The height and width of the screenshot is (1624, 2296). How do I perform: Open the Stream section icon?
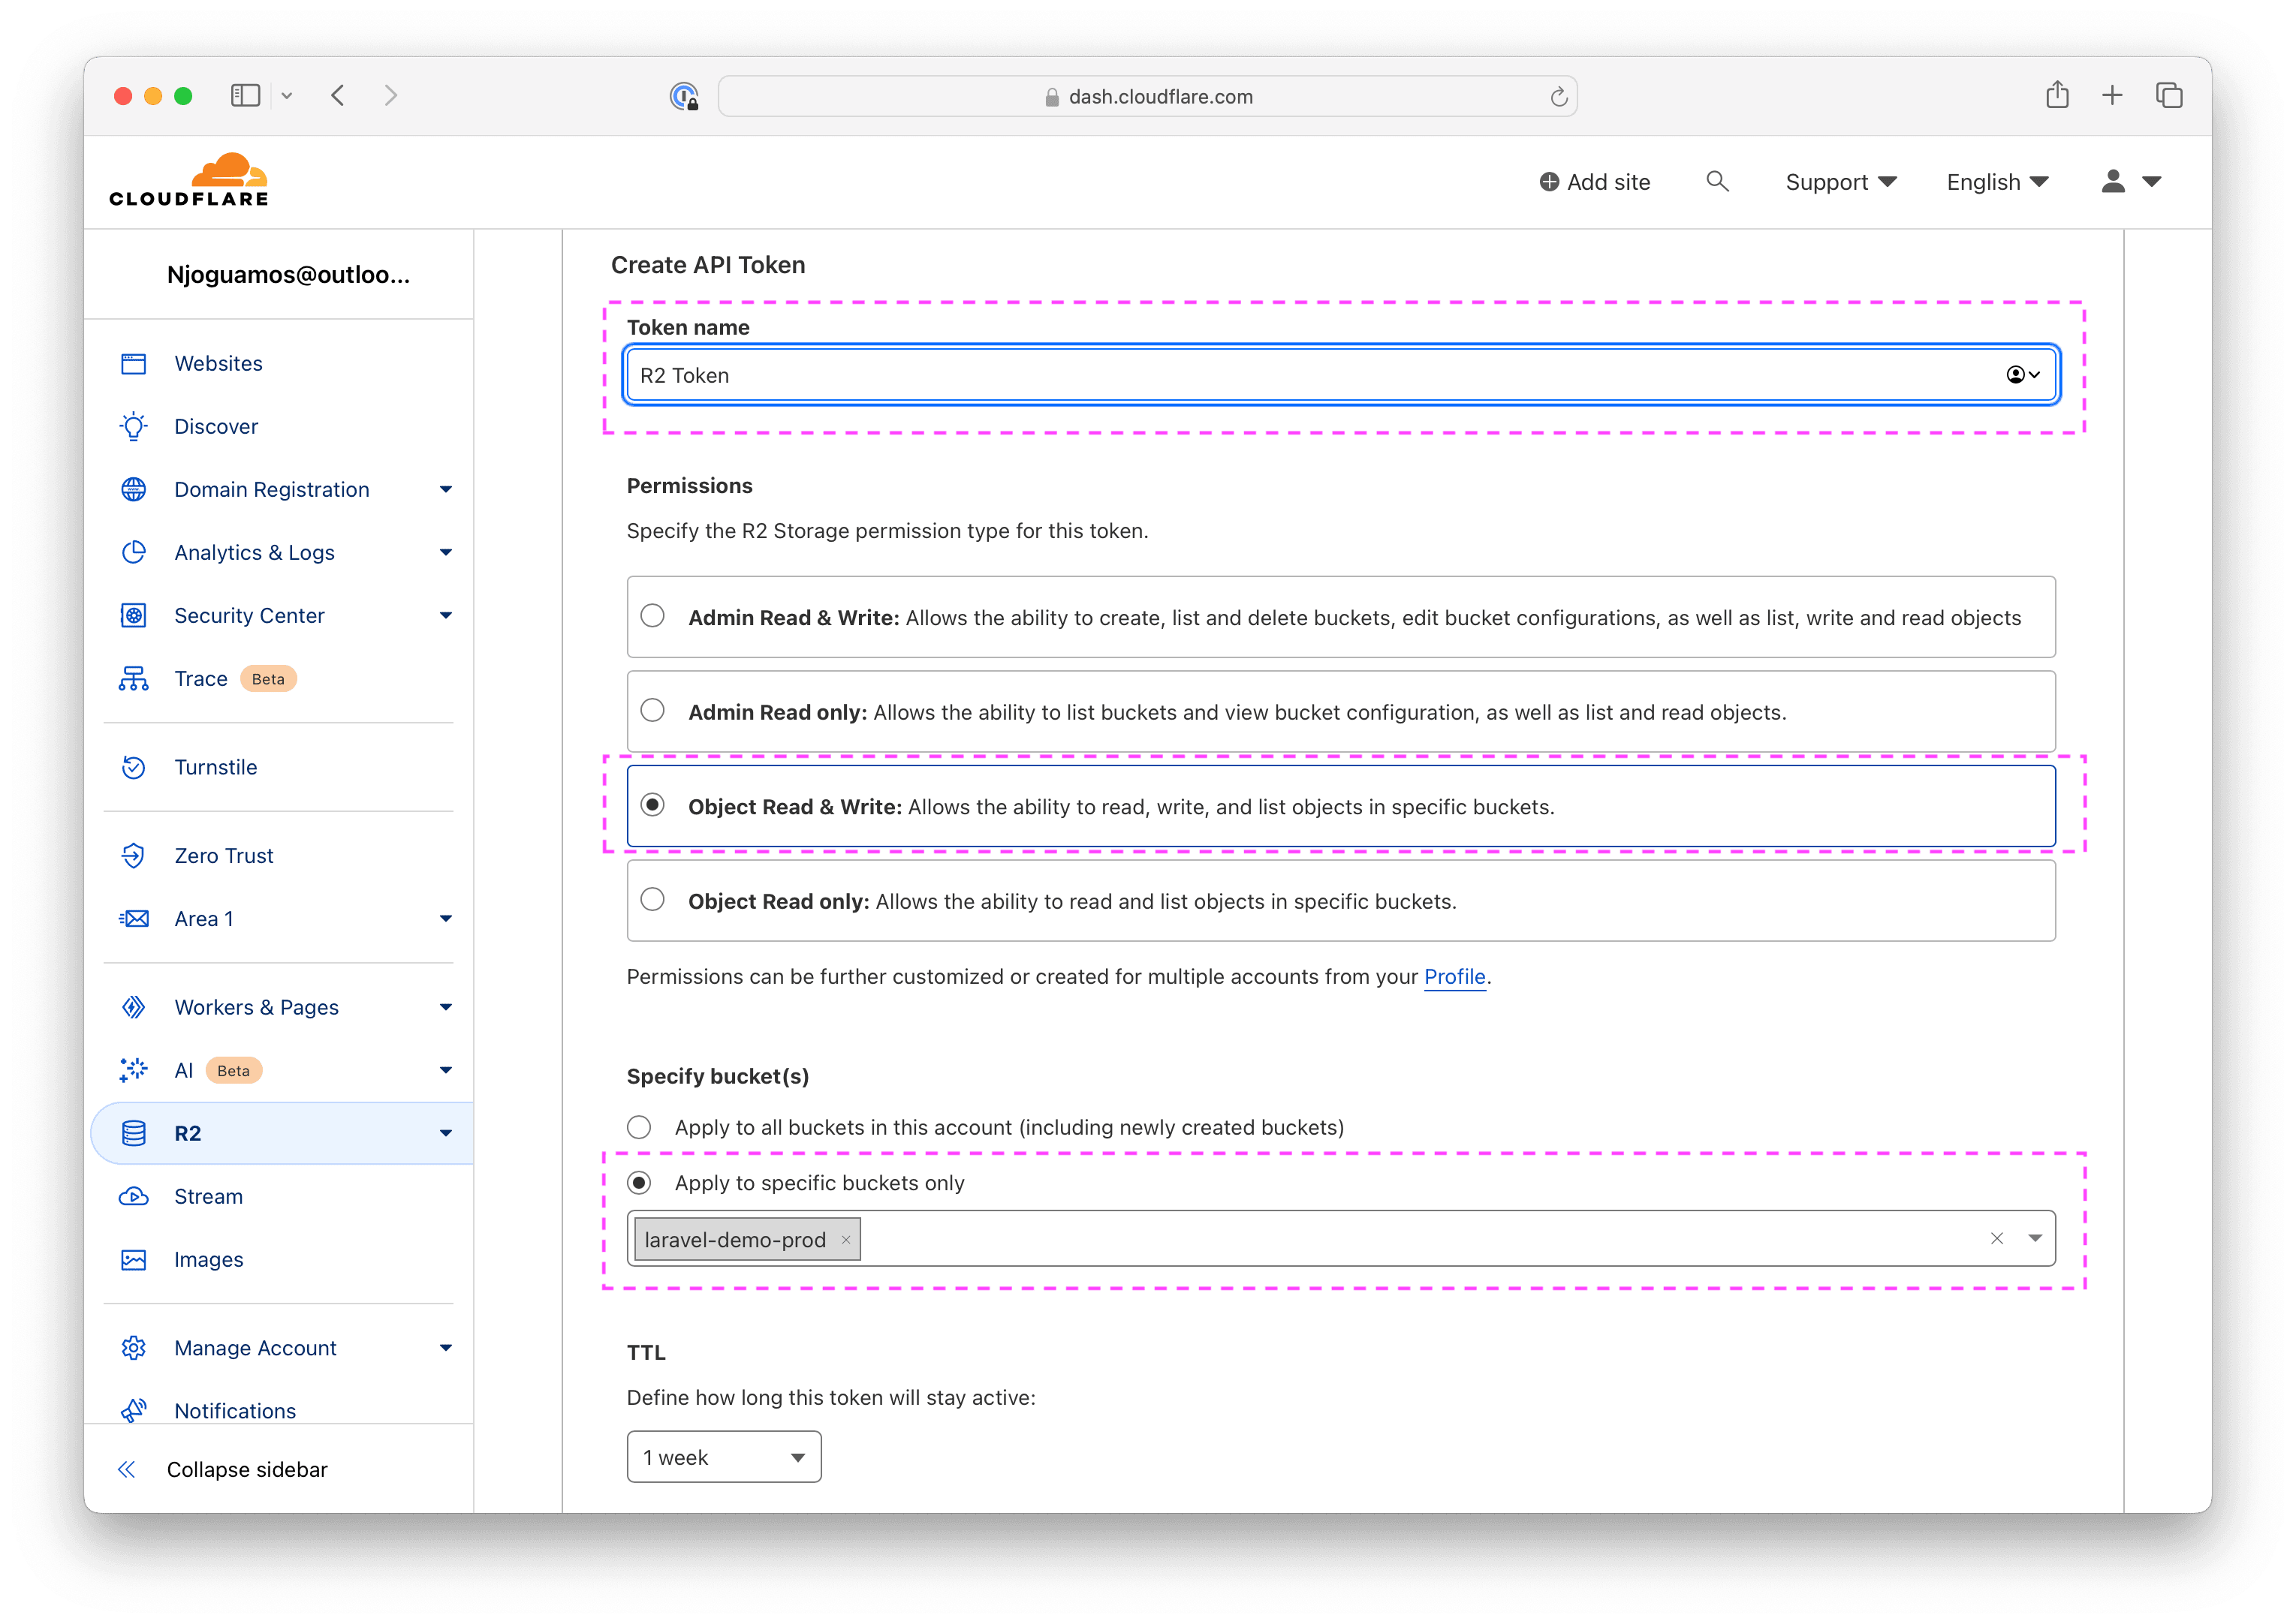click(134, 1196)
